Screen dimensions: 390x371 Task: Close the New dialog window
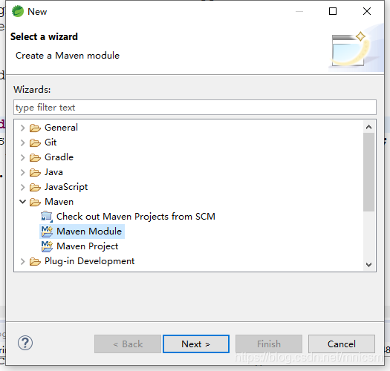367,11
